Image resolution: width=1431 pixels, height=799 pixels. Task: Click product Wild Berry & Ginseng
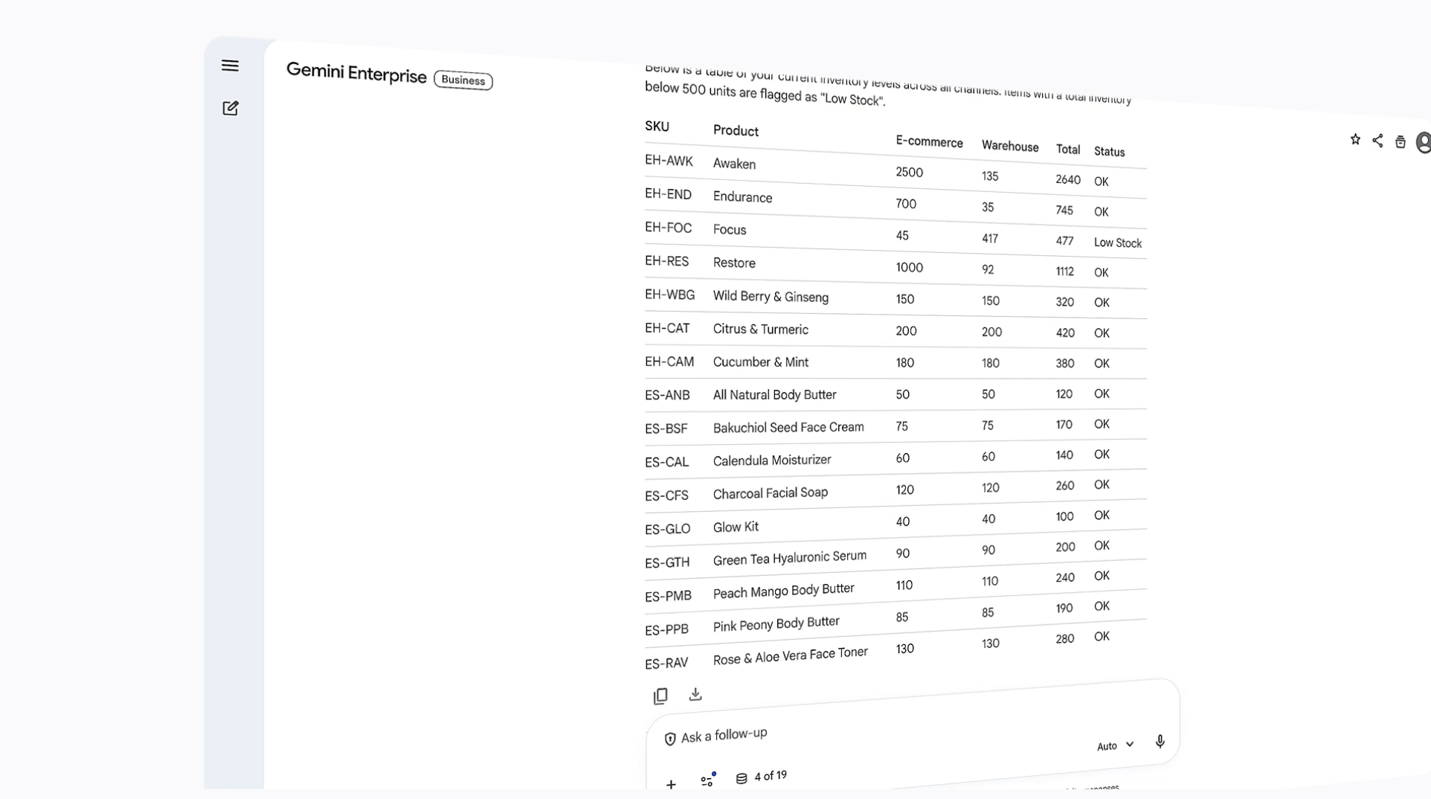(x=771, y=297)
